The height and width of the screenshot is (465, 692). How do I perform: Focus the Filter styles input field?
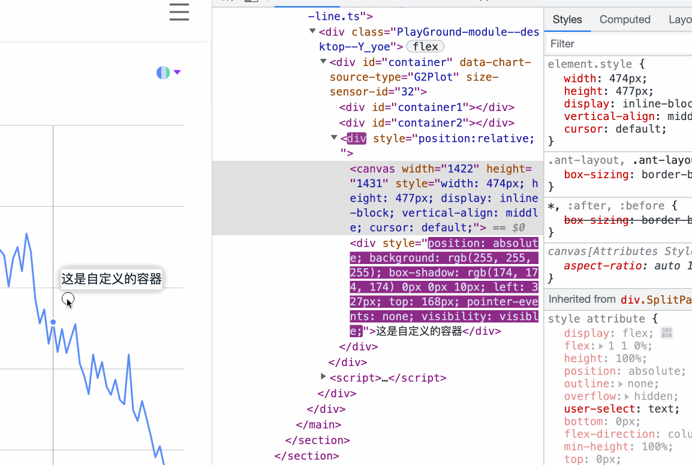tap(618, 44)
